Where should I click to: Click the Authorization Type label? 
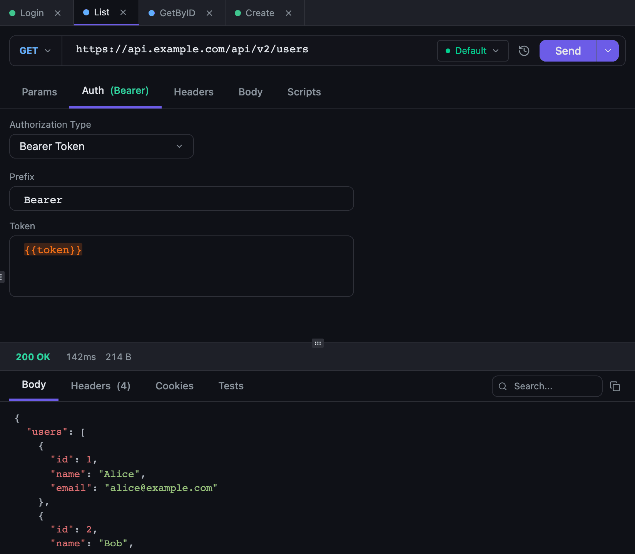pos(50,125)
